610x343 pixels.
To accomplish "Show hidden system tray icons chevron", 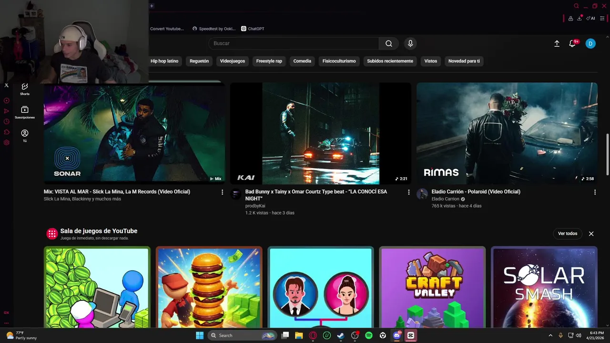I will click(550, 335).
